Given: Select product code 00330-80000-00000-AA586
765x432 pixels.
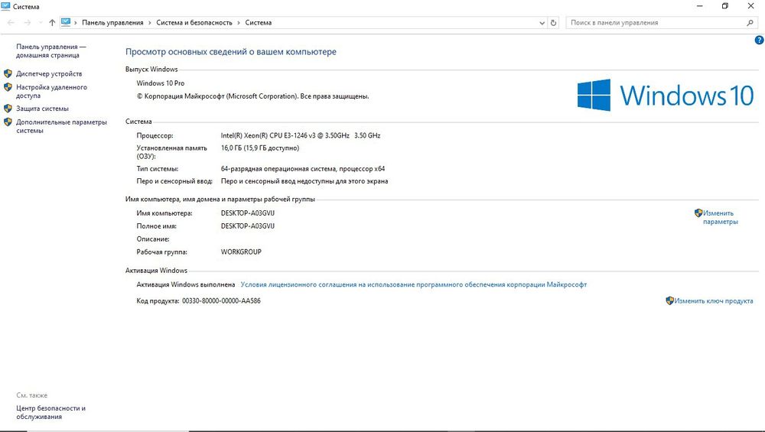Looking at the screenshot, I should (221, 300).
